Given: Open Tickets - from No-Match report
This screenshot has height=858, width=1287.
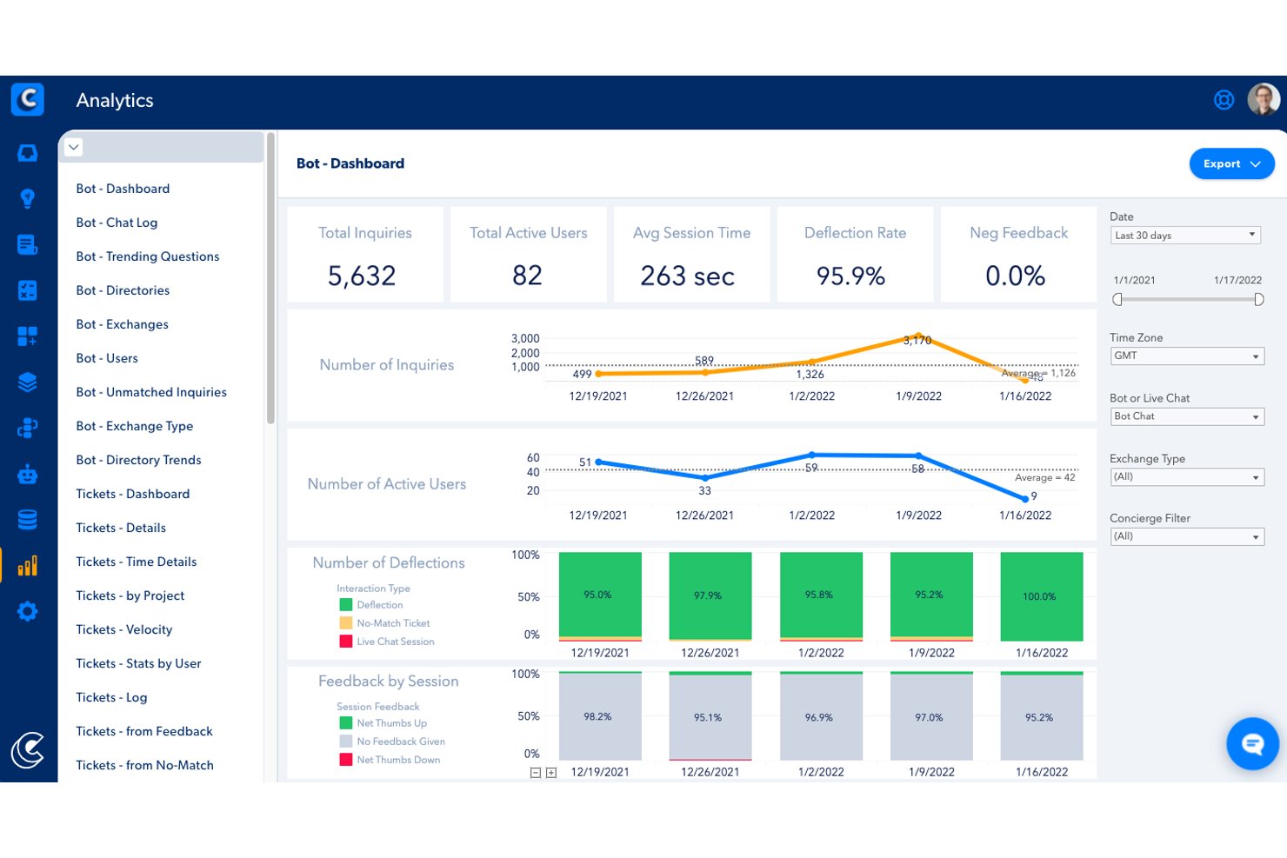Looking at the screenshot, I should click(x=144, y=765).
